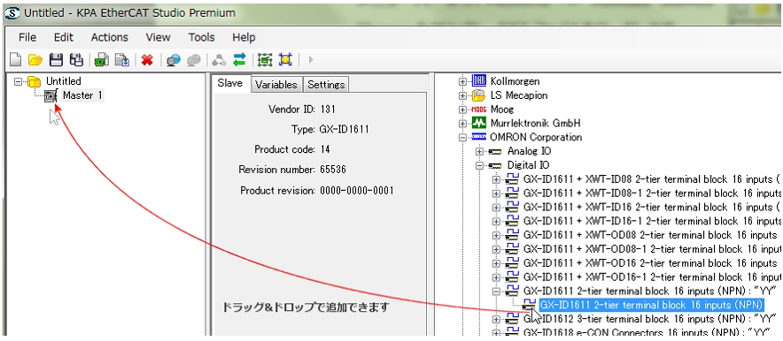Click the Analog IO module icon
Screen dimensions: 783x341
[x=495, y=151]
